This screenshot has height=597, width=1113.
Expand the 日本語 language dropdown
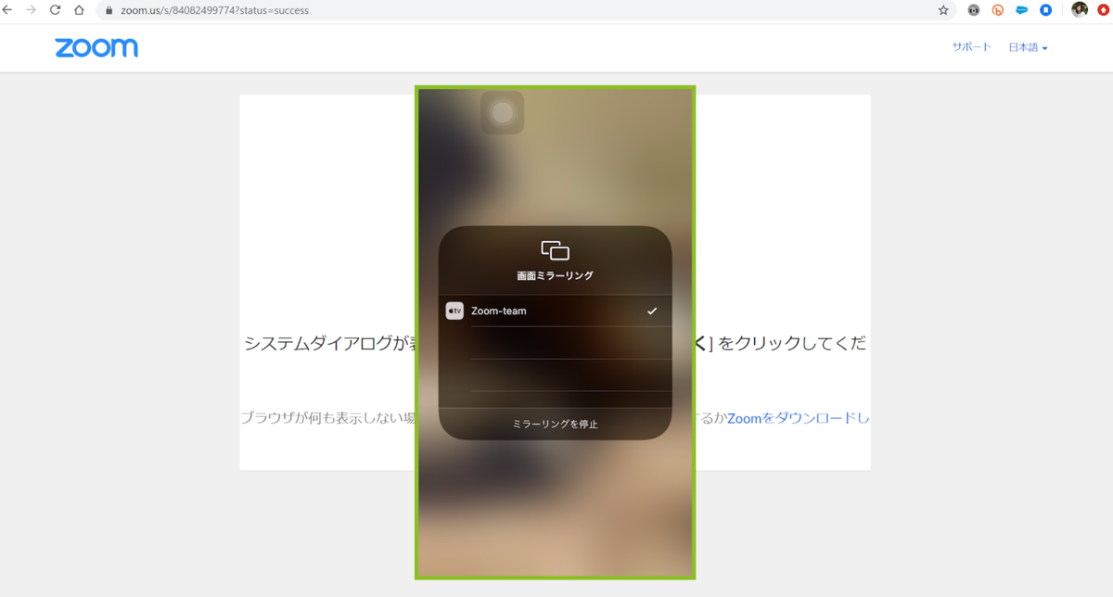tap(1028, 47)
